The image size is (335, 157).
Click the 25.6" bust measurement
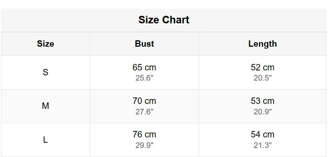tap(145, 78)
